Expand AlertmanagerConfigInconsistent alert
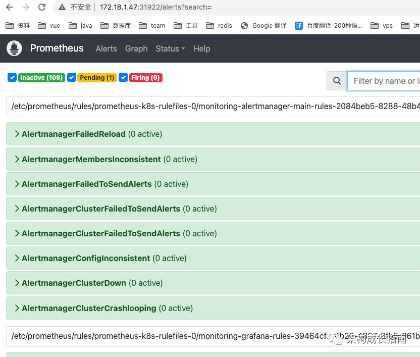 point(213,258)
